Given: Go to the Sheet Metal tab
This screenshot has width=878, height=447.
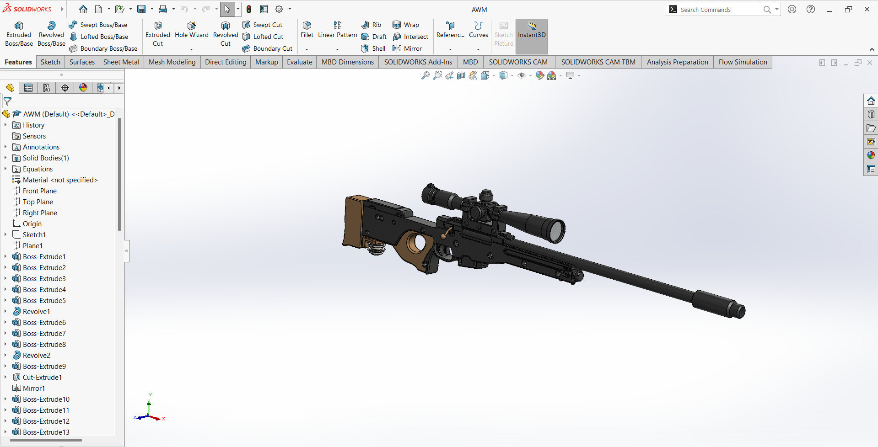Looking at the screenshot, I should point(121,62).
